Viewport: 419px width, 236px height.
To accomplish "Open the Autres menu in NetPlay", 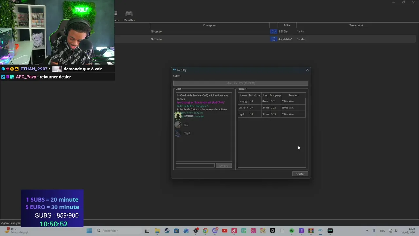I will [176, 76].
